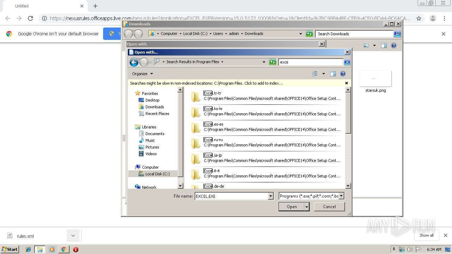Select Videos library
452x254 pixels.
[x=151, y=154]
